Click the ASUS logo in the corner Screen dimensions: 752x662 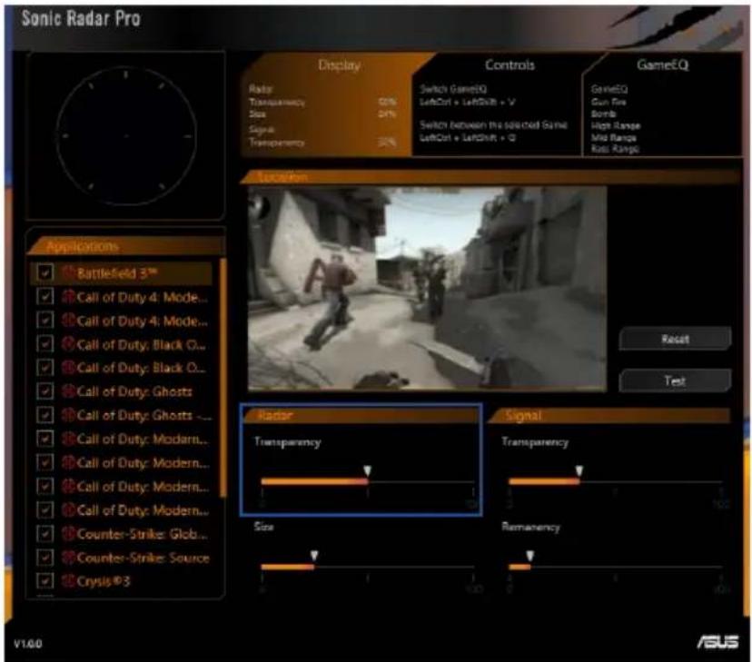click(x=718, y=641)
